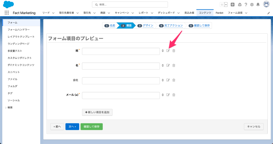Click the 名 text input field
The width and height of the screenshot is (273, 144).
tap(121, 66)
